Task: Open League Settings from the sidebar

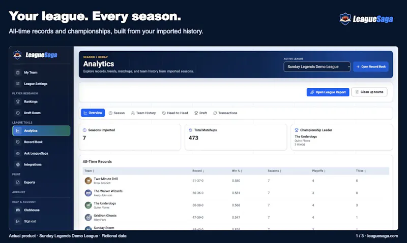Action: tap(41, 84)
